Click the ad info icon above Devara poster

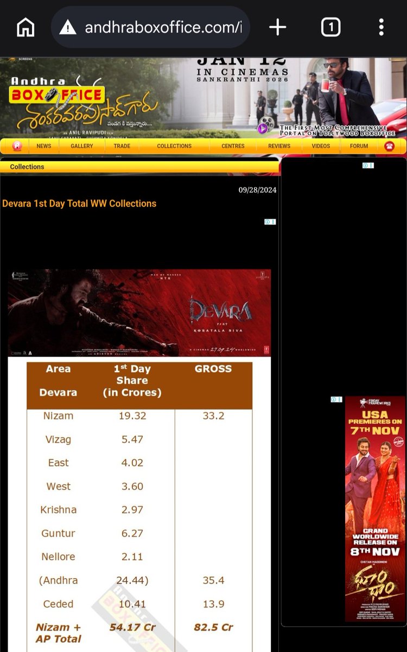(x=270, y=222)
